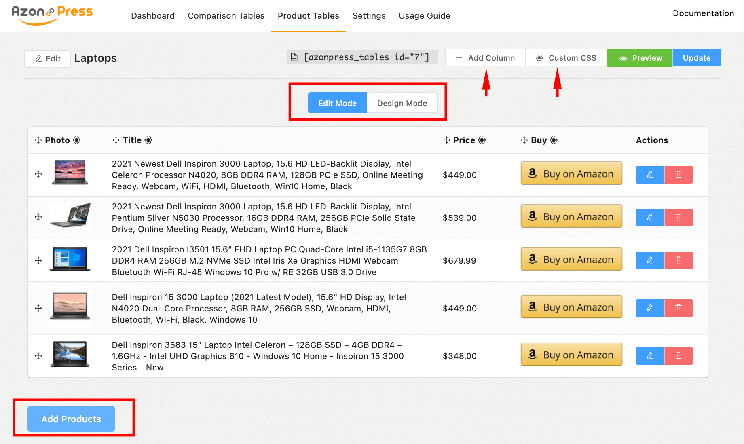Edit the $539.00 Pentium Silver product

650,218
